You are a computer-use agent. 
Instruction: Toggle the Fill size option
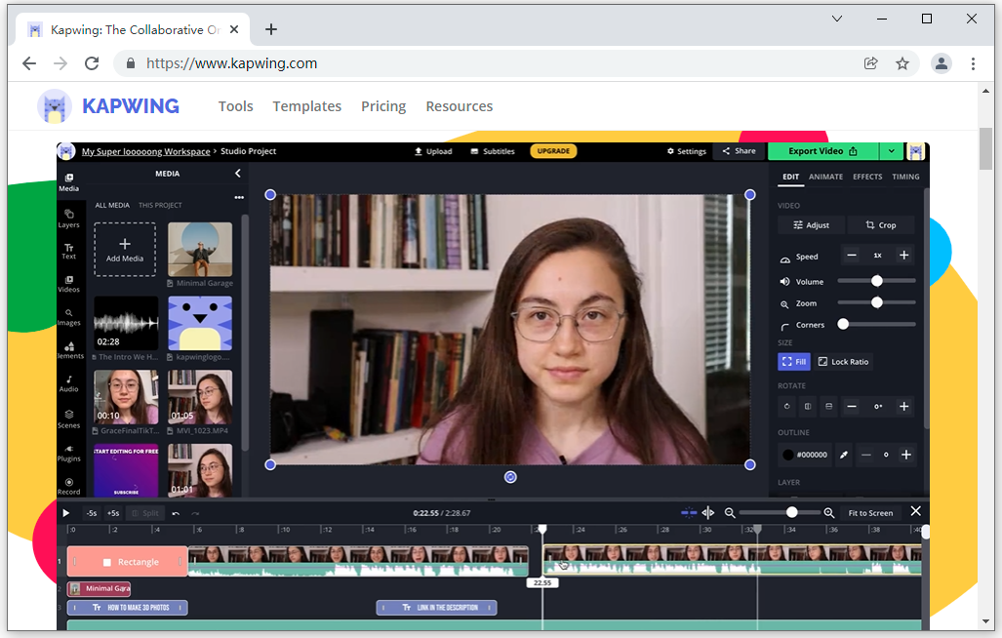tap(794, 362)
